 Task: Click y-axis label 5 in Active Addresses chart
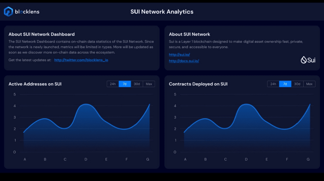[x=14, y=95]
